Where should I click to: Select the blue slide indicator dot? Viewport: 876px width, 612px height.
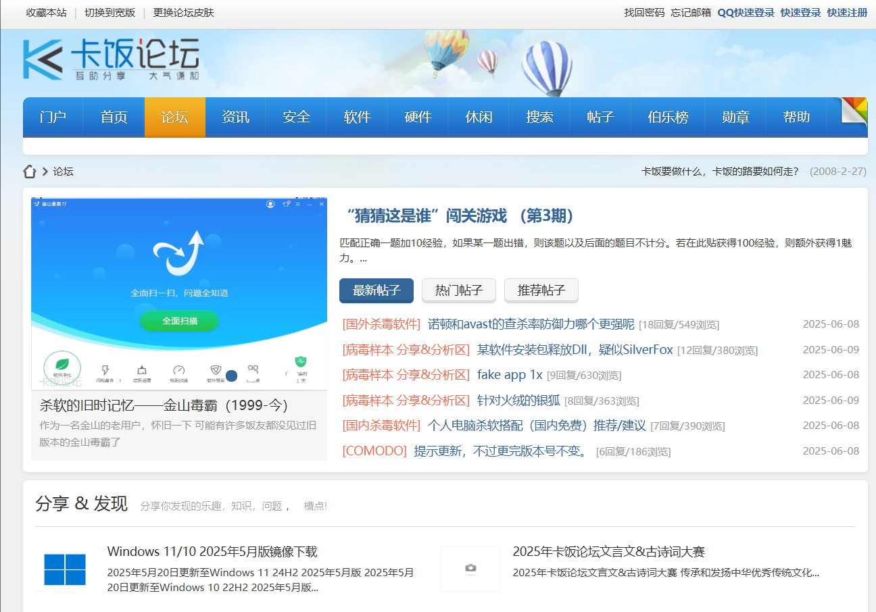pos(232,376)
